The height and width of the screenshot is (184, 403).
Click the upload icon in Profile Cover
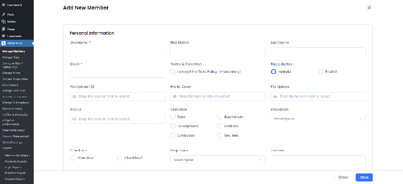pyautogui.click(x=175, y=97)
